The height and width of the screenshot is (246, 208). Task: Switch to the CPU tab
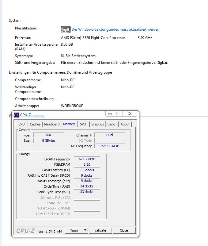21,124
